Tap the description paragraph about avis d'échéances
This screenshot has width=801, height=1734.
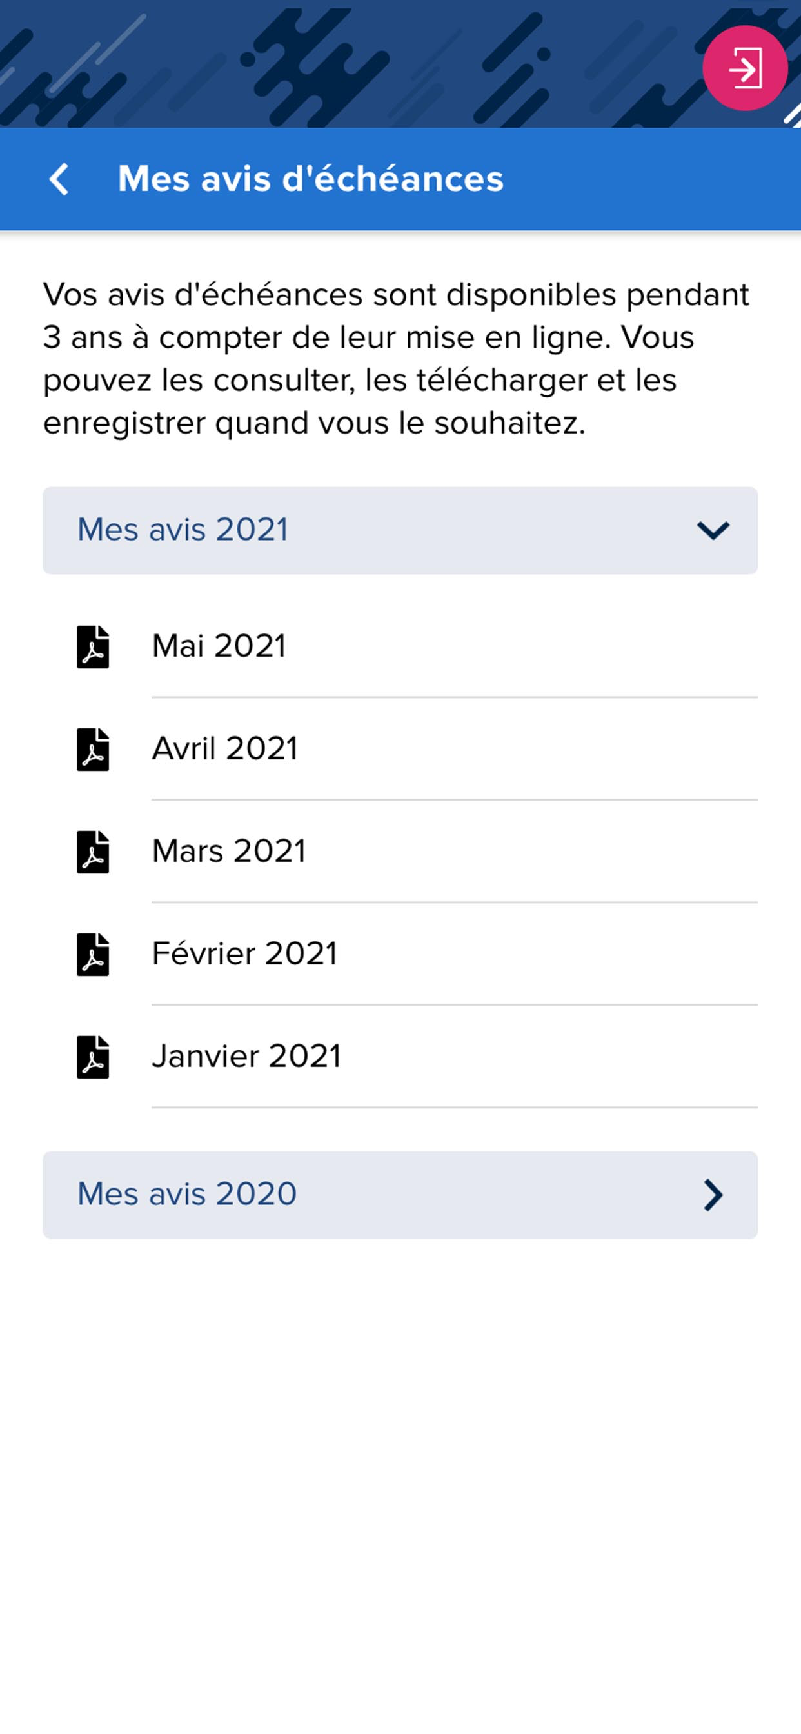click(x=397, y=359)
